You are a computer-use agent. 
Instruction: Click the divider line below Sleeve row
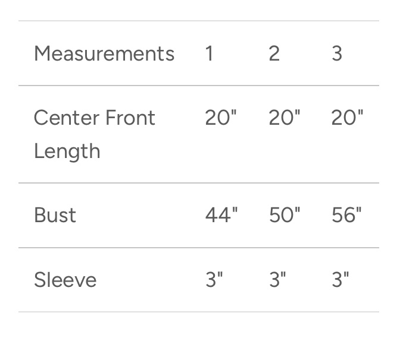point(199,312)
